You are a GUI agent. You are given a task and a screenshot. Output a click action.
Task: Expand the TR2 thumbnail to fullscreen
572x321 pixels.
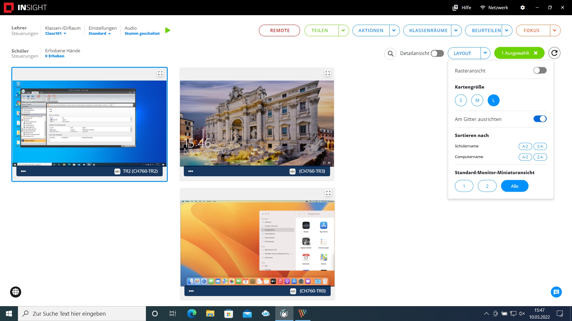[x=161, y=73]
